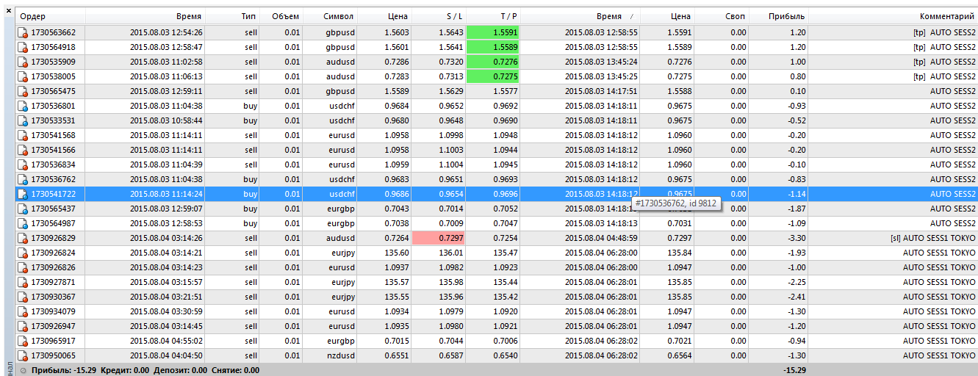Sort by the Объем column header
The image size is (978, 376).
pyautogui.click(x=281, y=16)
